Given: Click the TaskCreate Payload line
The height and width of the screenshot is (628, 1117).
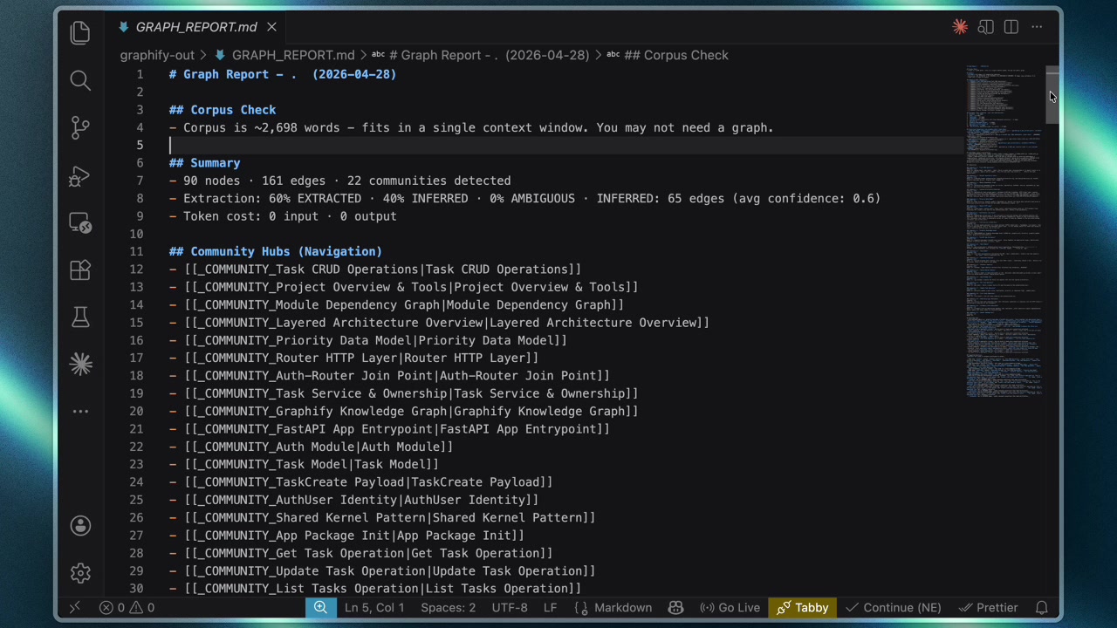Looking at the screenshot, I should (x=361, y=482).
